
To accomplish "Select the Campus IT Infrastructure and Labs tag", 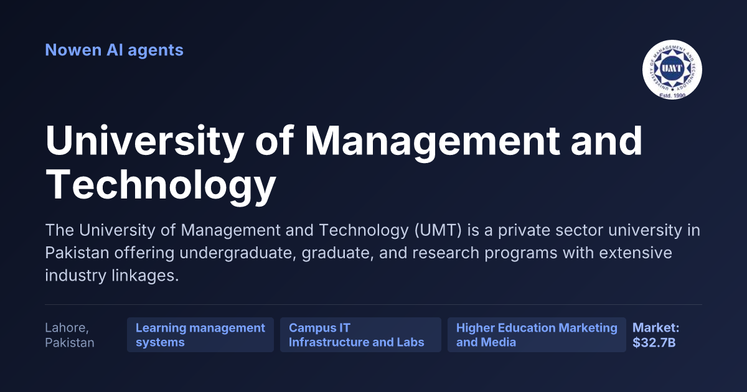I will click(x=360, y=335).
